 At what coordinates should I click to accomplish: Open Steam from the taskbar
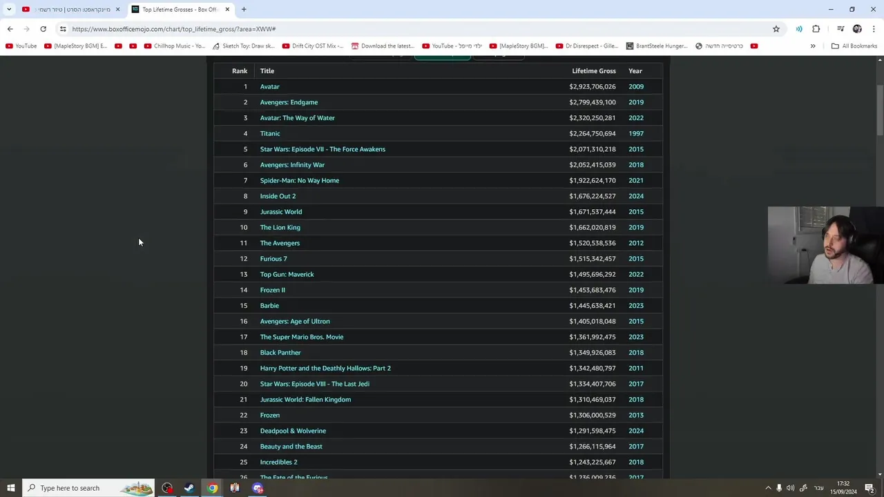(x=189, y=488)
